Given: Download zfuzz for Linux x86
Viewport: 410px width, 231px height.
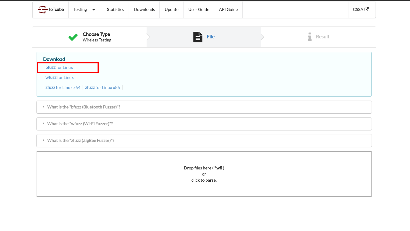Looking at the screenshot, I should click(x=102, y=87).
